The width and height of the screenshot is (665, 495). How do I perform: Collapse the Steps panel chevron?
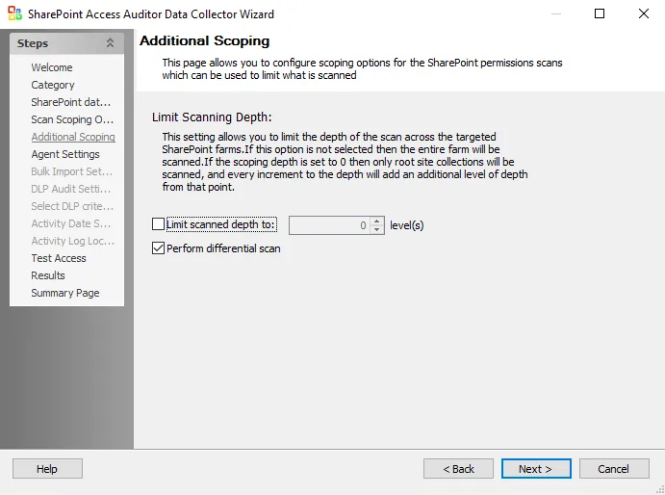point(110,43)
